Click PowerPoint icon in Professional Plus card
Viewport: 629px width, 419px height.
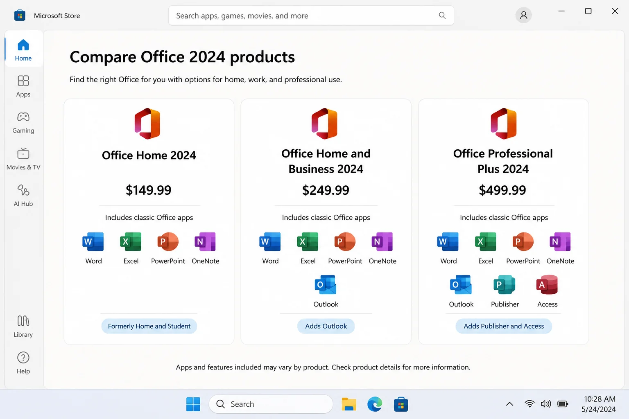[x=523, y=242]
